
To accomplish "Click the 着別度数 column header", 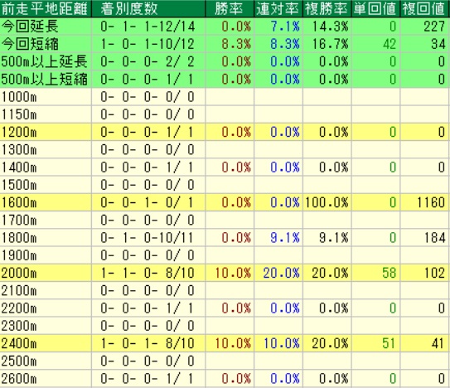I will (x=148, y=9).
